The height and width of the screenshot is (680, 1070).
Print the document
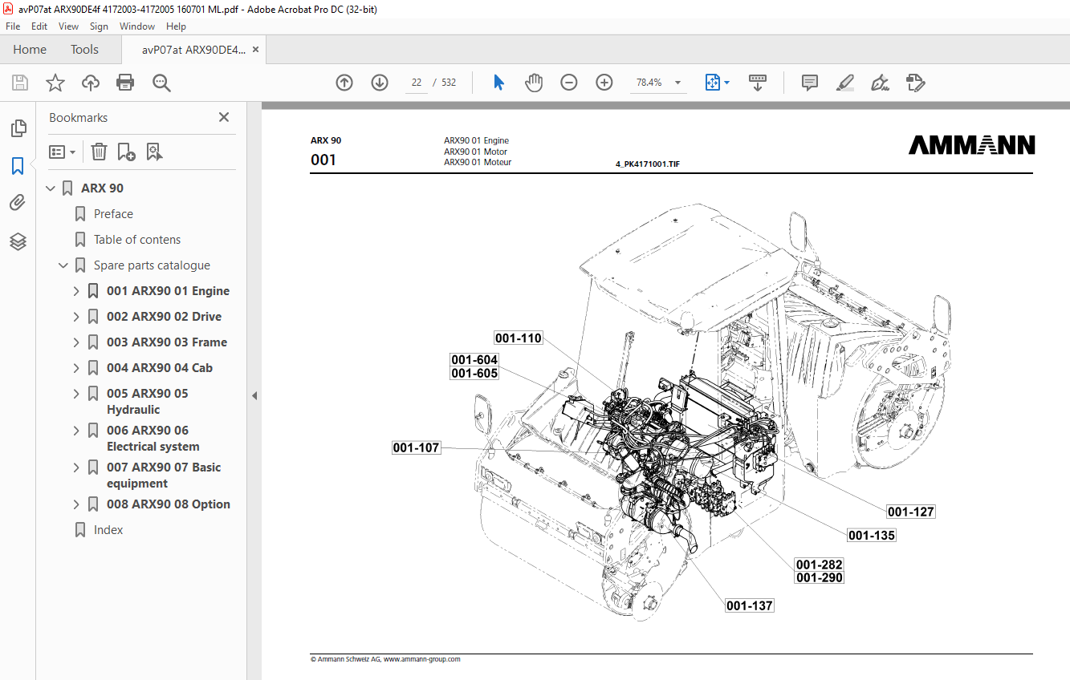tap(125, 83)
